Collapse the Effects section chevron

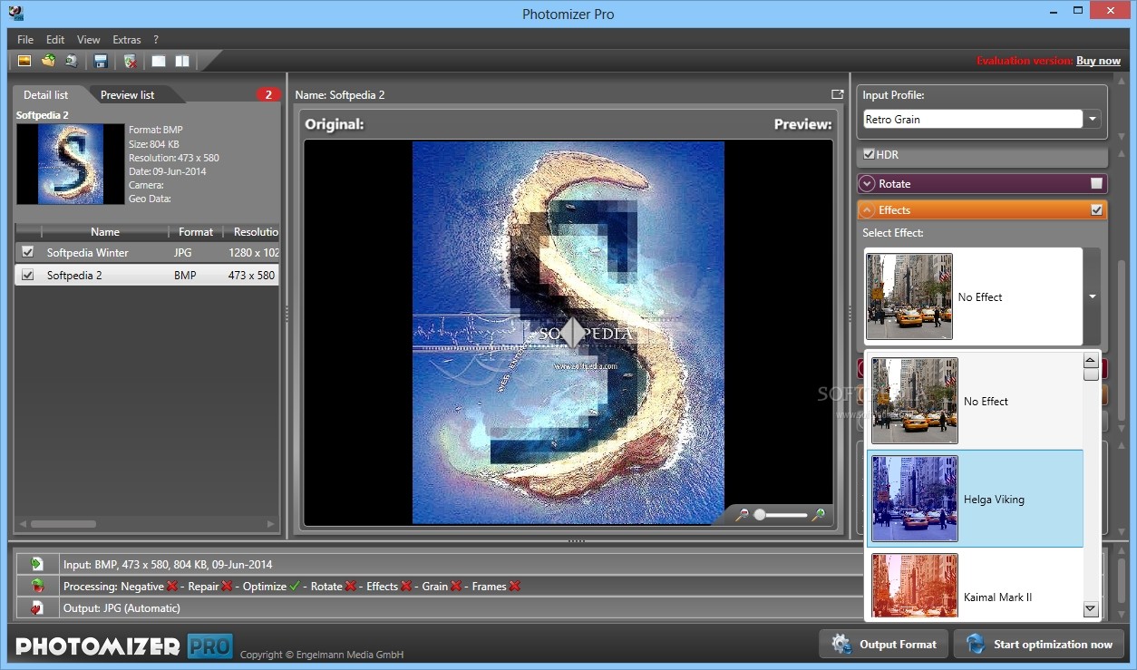coord(868,209)
